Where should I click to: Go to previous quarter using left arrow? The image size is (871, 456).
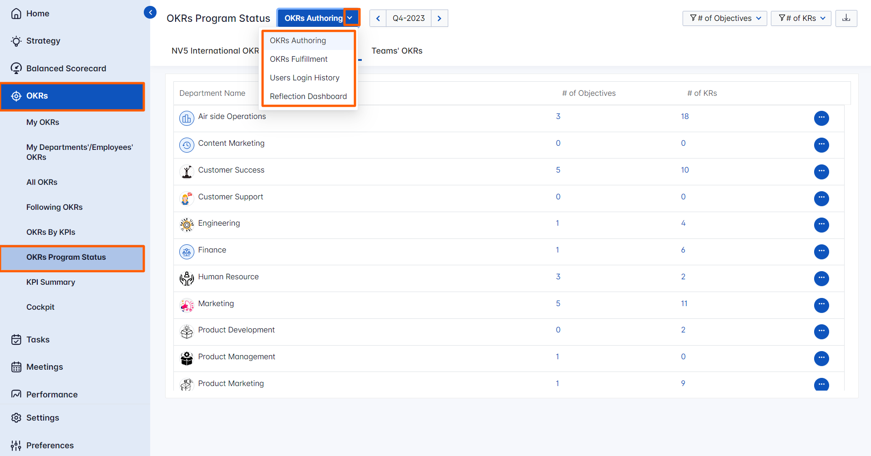point(378,18)
